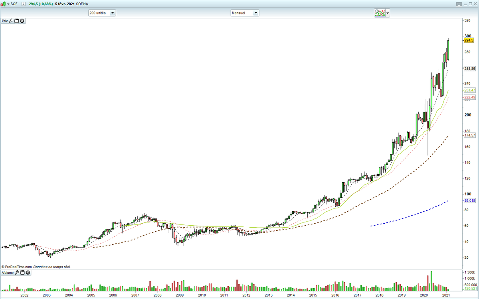Open the dropdown arrow beside SOF ticker
This screenshot has width=479, height=299.
(x=8, y=4)
